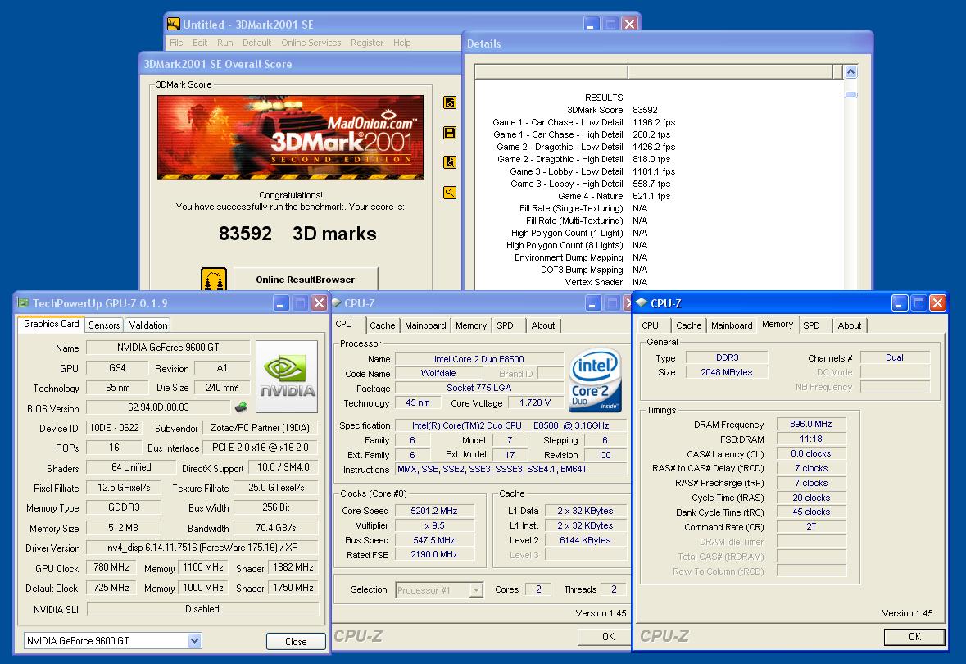
Task: Click the NVIDIA SLI Disabled field
Action: [x=202, y=609]
